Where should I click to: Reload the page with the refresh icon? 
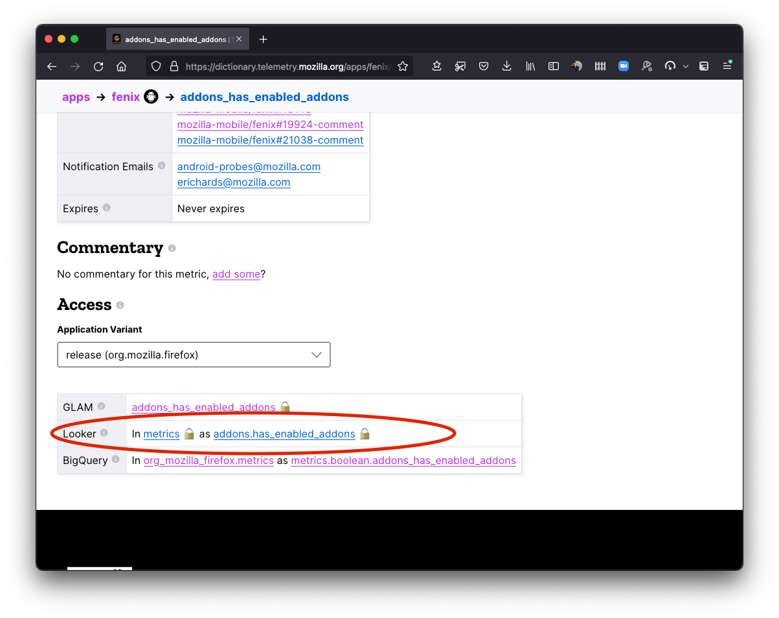[x=98, y=66]
